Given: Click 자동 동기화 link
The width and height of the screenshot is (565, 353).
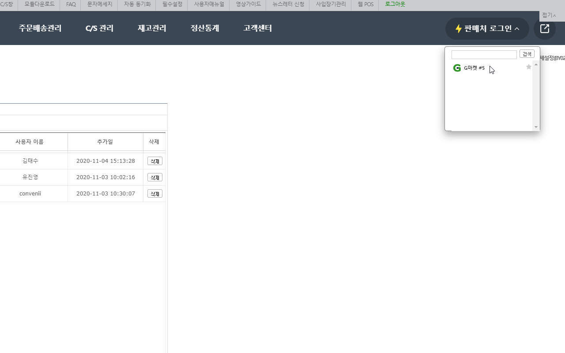Looking at the screenshot, I should click(137, 4).
